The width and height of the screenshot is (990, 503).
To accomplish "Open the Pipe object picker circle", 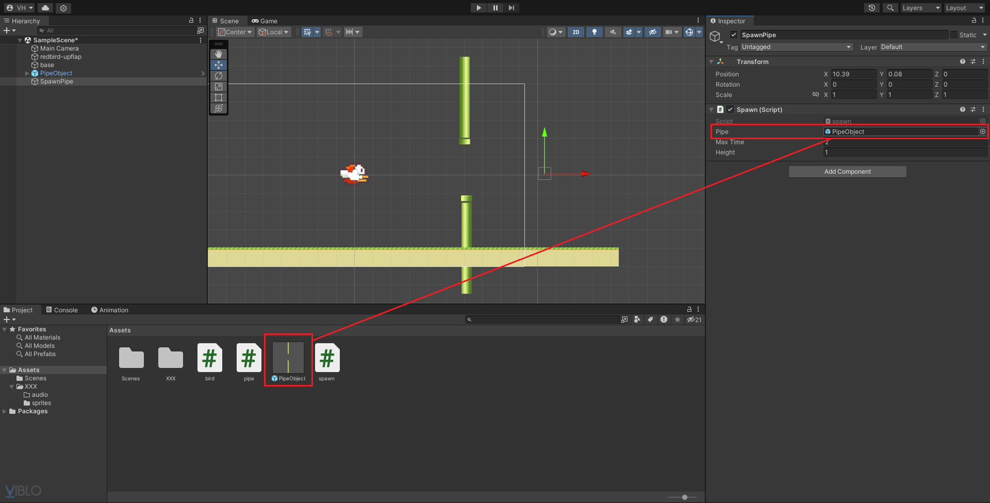I will (982, 132).
